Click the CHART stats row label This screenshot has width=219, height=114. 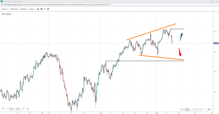tap(3, 110)
